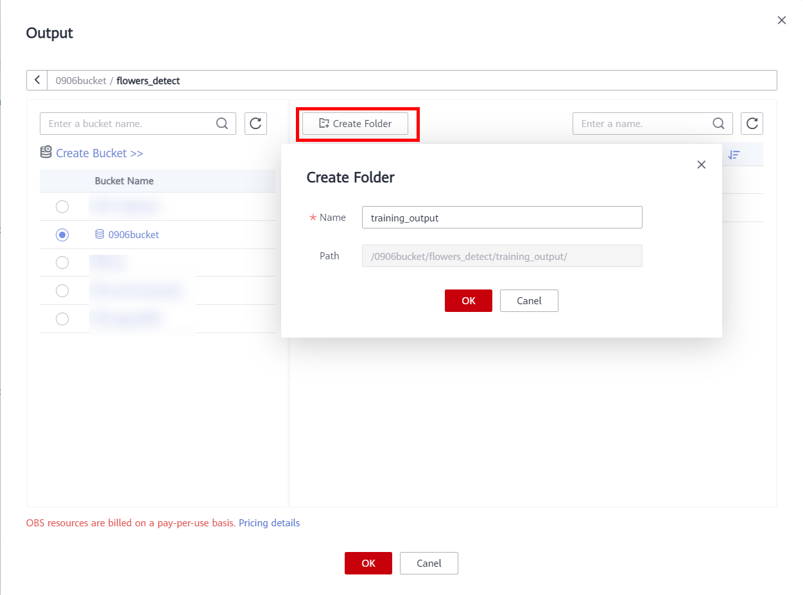
Task: Click the folder Name input field
Action: [502, 218]
